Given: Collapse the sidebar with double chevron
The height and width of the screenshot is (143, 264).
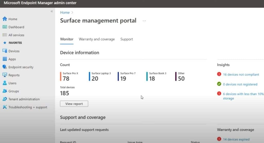Looking at the screenshot, I should point(52,11).
